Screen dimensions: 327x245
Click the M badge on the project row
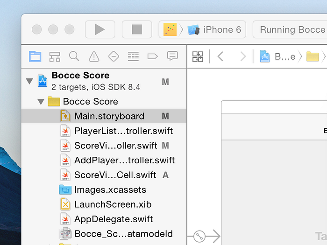click(165, 82)
